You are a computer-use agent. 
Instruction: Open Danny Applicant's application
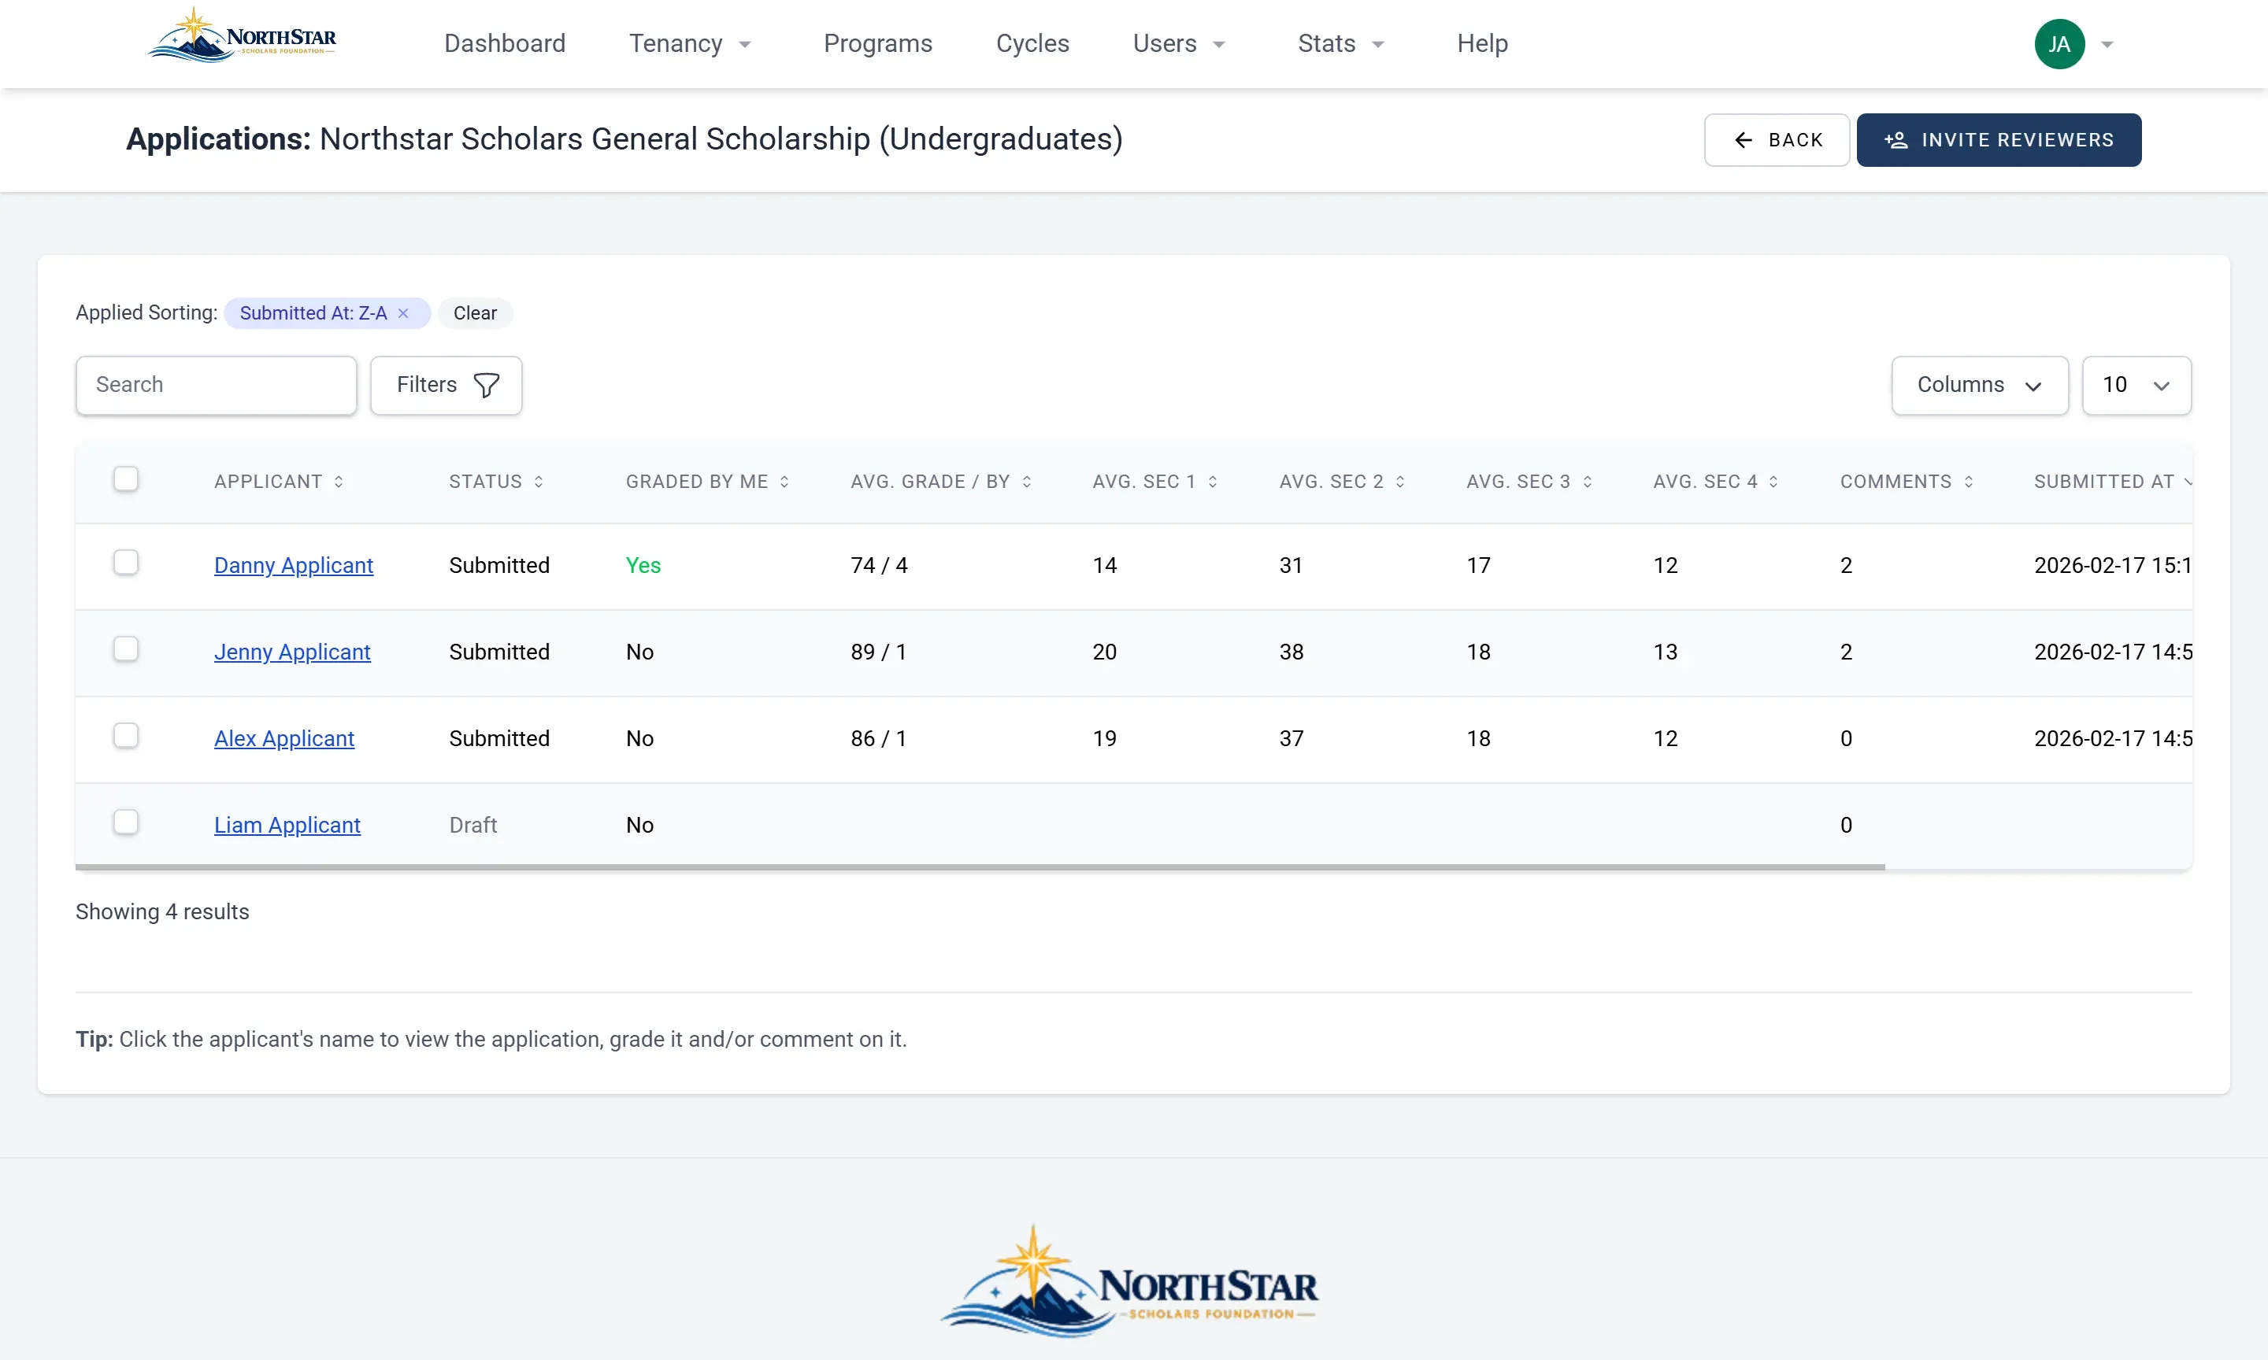tap(294, 565)
